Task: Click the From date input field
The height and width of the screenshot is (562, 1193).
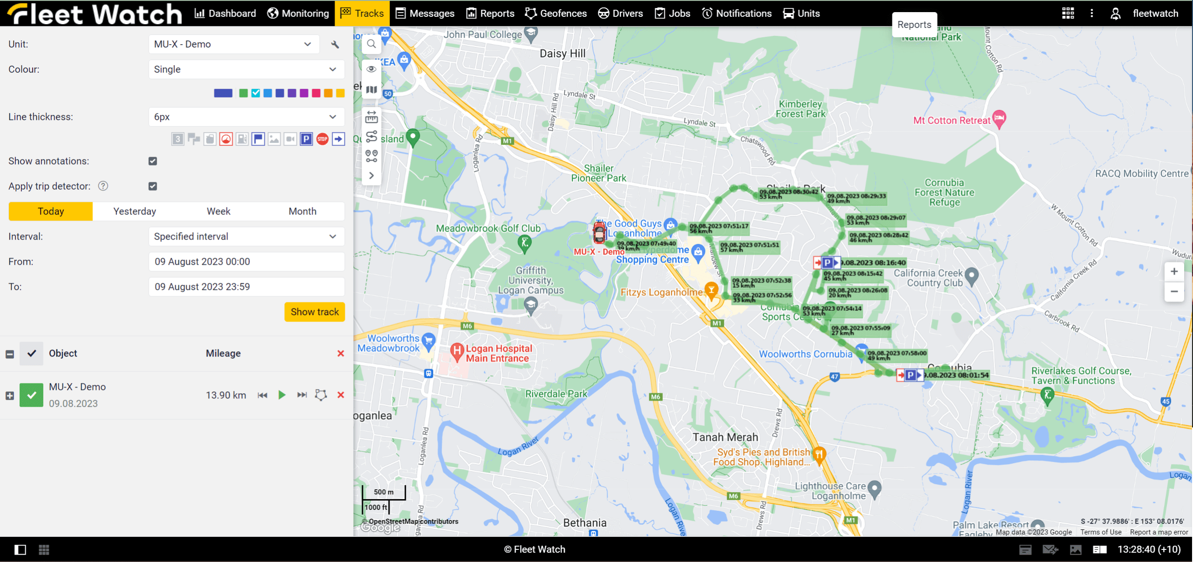Action: point(247,262)
